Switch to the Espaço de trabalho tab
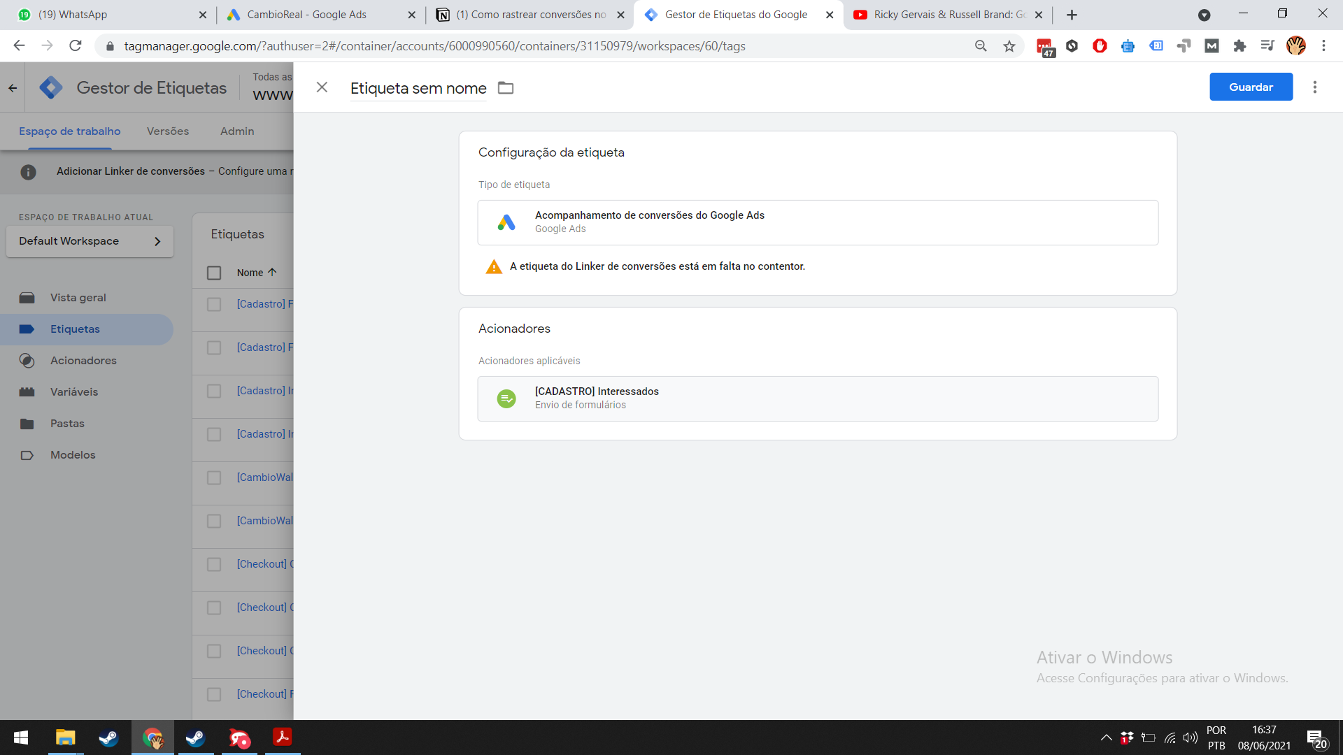The width and height of the screenshot is (1343, 755). point(69,131)
